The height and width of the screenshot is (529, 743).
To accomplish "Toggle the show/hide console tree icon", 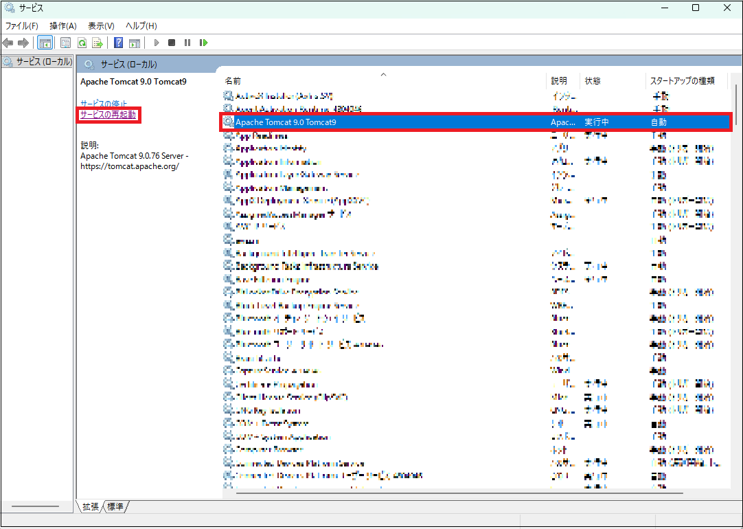I will click(x=45, y=43).
